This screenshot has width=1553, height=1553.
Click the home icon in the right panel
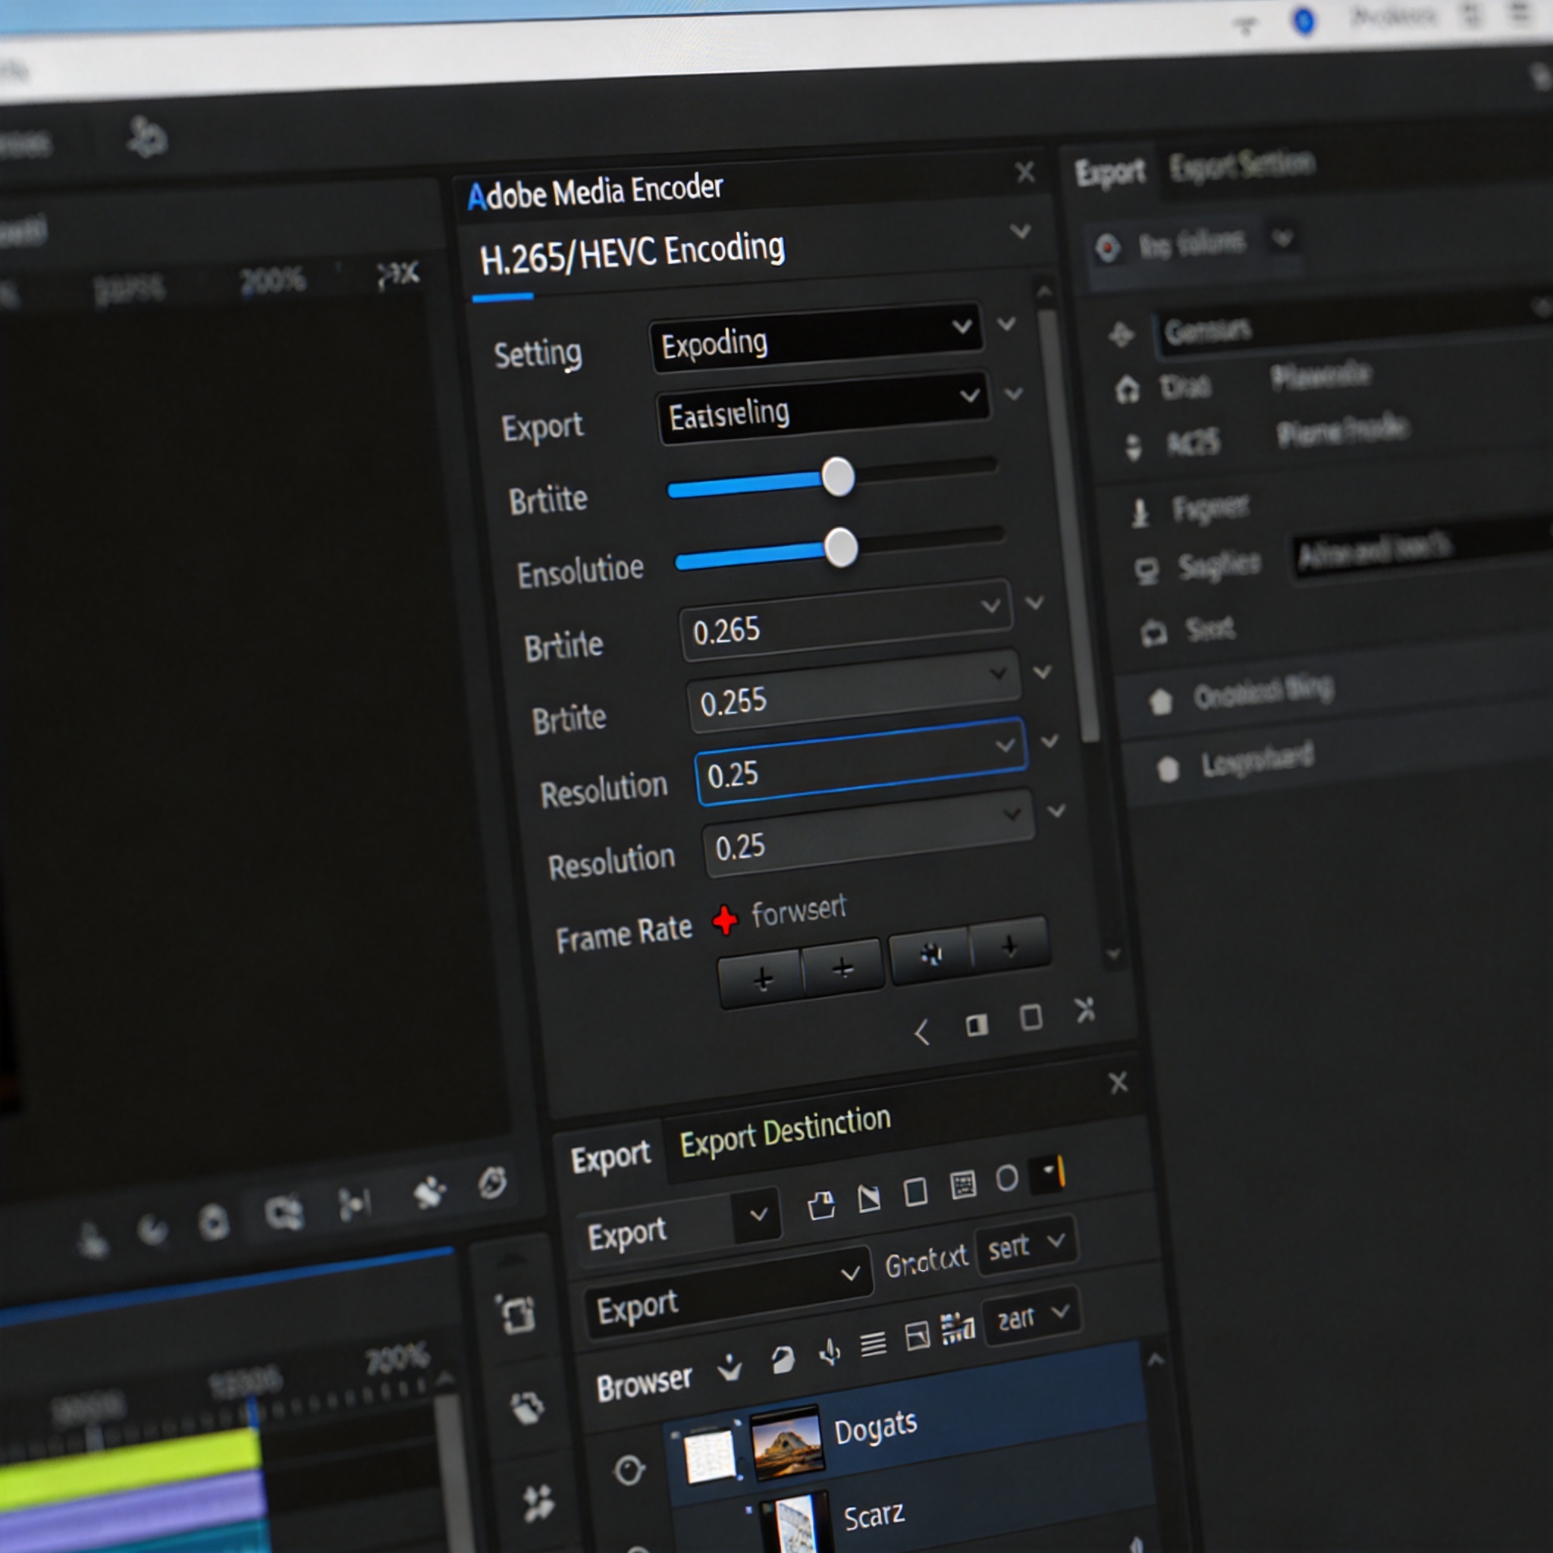click(x=1127, y=390)
